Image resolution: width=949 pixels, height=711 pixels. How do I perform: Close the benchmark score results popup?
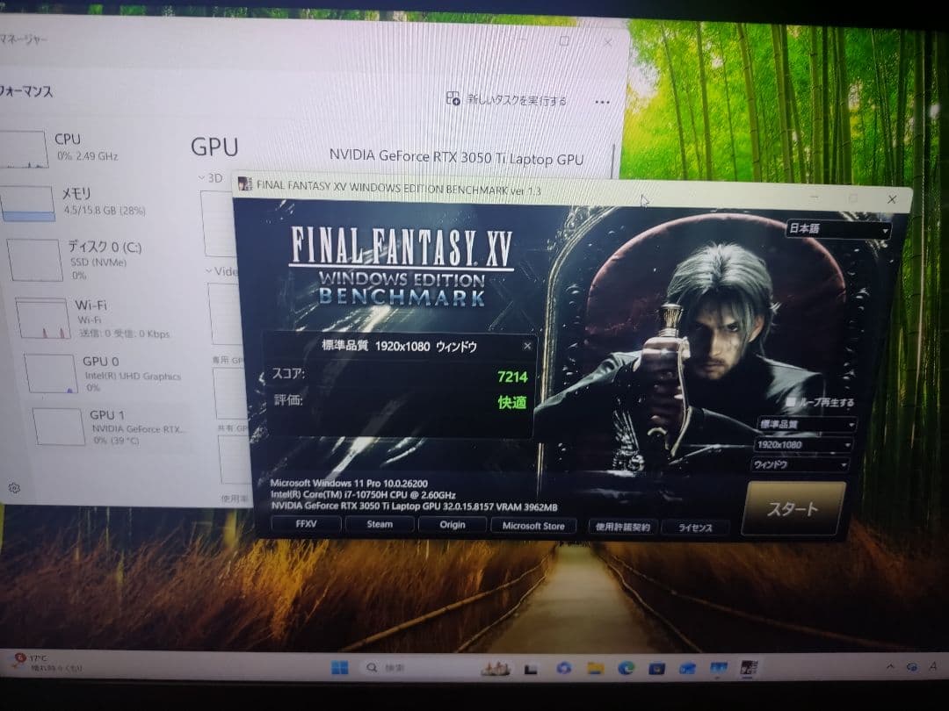(x=526, y=346)
